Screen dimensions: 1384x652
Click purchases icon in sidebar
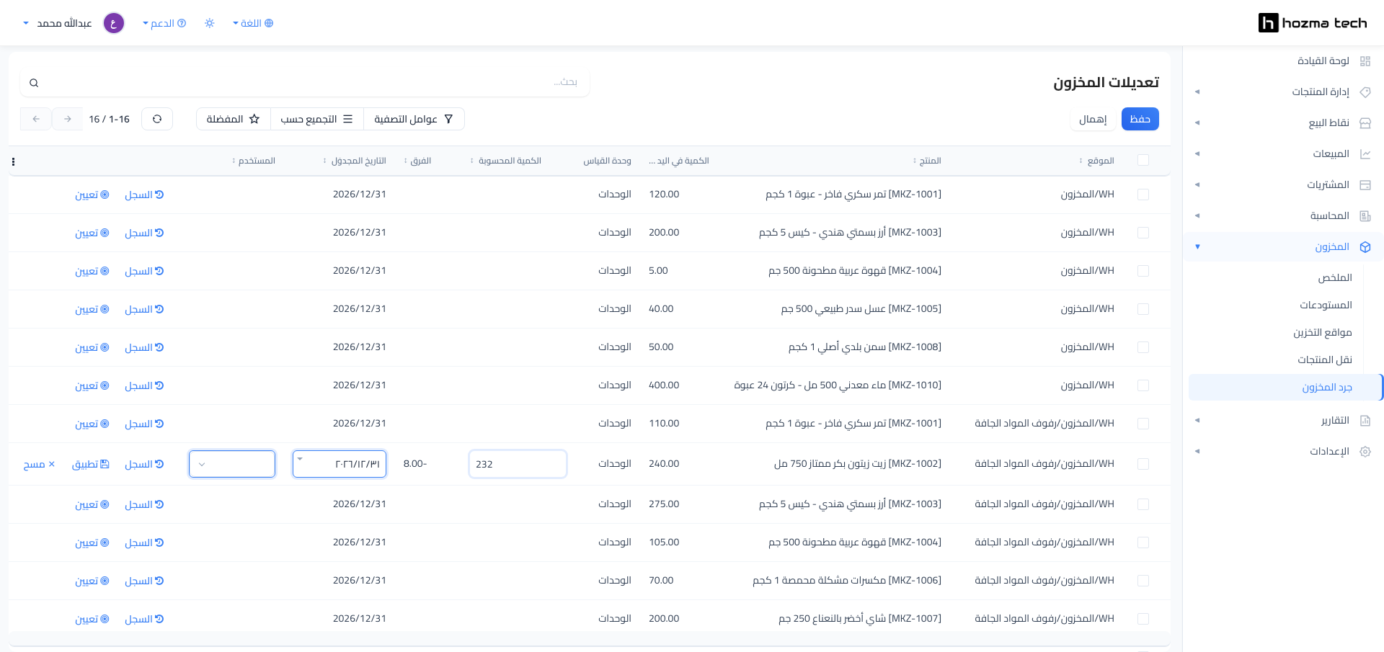(x=1365, y=185)
